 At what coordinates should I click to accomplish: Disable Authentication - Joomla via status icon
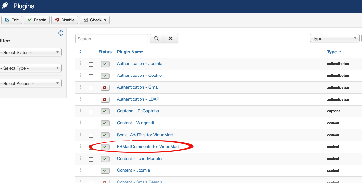pos(105,64)
